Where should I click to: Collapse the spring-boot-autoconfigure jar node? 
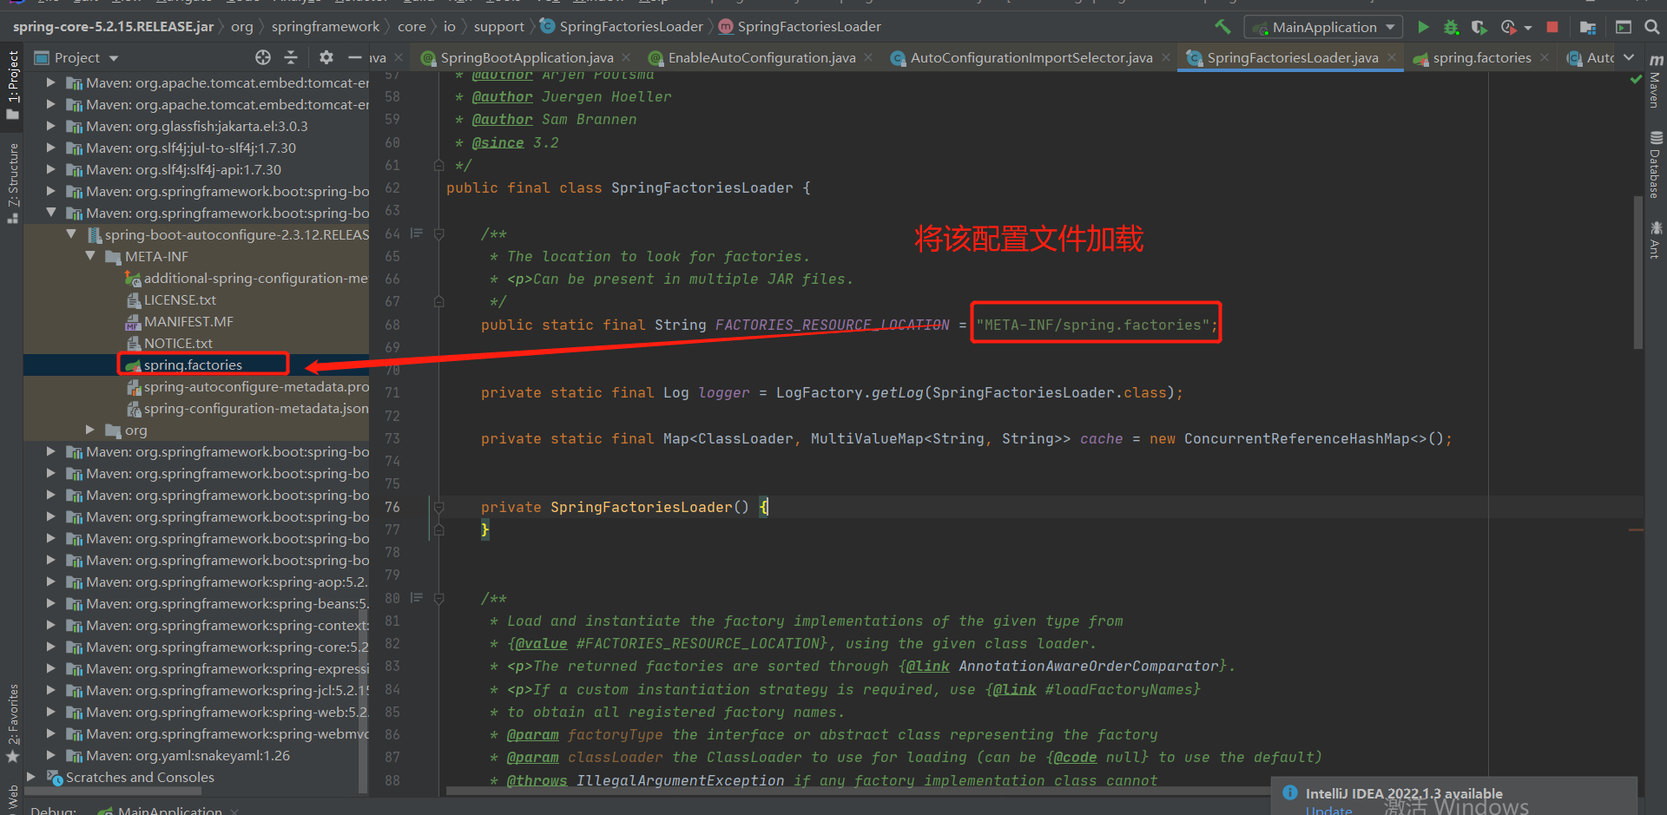point(71,234)
